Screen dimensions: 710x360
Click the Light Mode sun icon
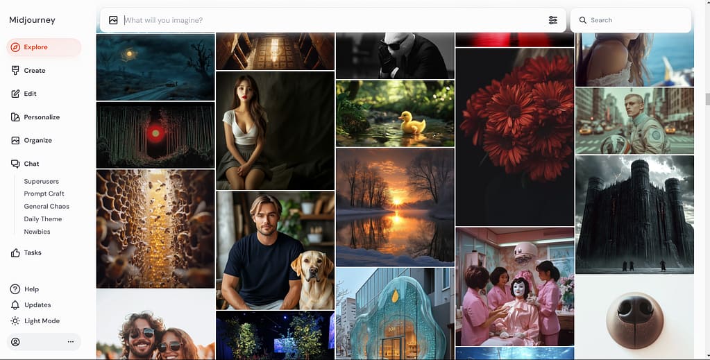[x=15, y=320]
